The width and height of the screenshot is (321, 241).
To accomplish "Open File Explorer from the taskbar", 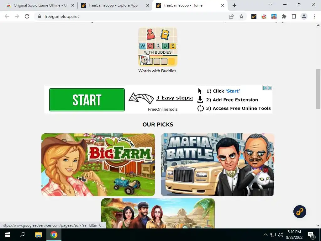I will [x=38, y=235].
